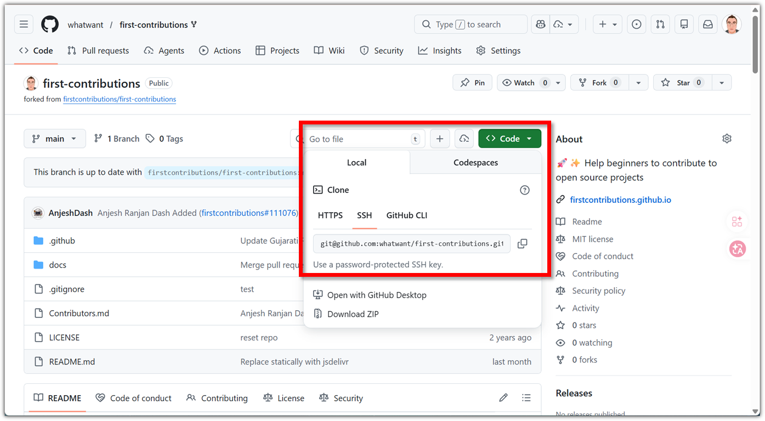Open the Actions tab
The image size is (765, 421).
220,50
